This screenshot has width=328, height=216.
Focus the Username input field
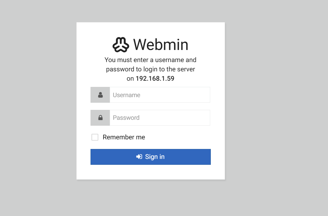click(160, 95)
